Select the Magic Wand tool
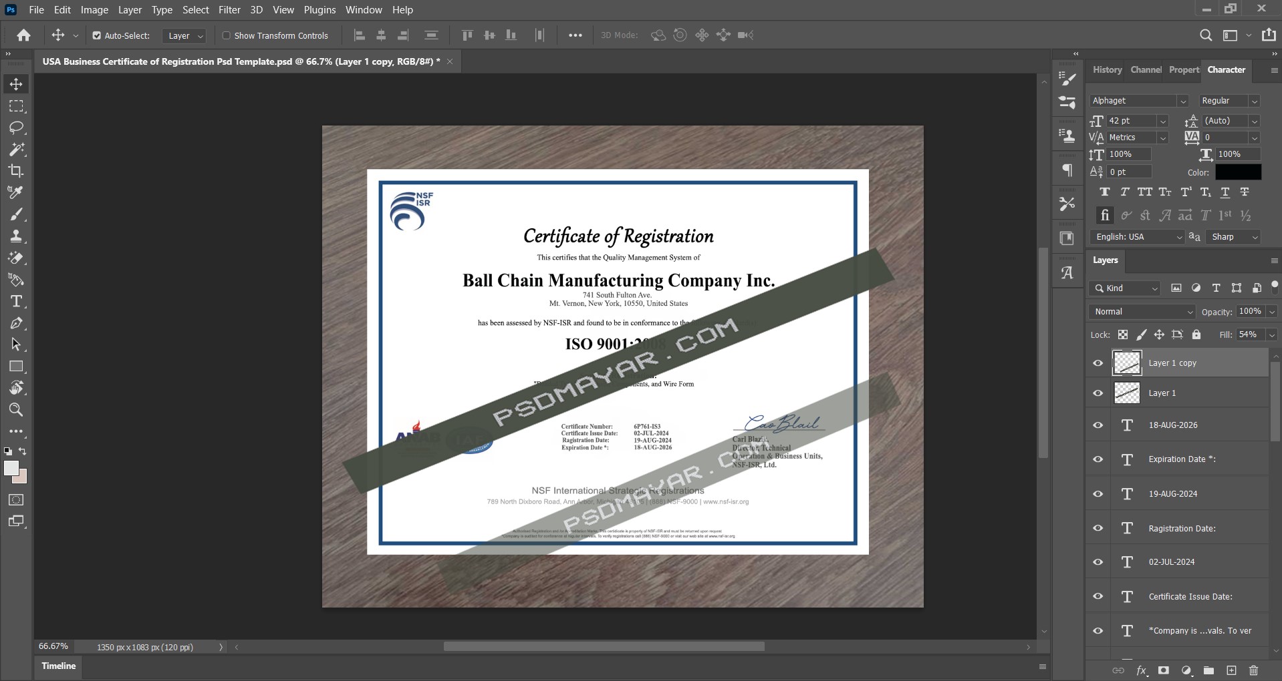Image resolution: width=1282 pixels, height=681 pixels. pos(16,149)
